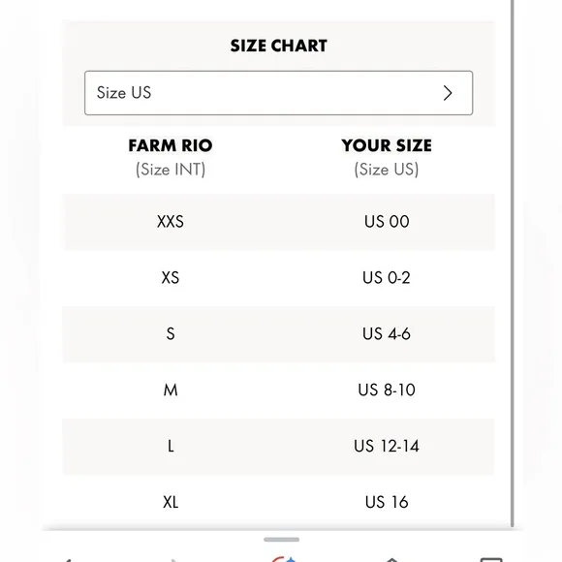
Task: Select the XXS size row
Action: pyautogui.click(x=278, y=222)
